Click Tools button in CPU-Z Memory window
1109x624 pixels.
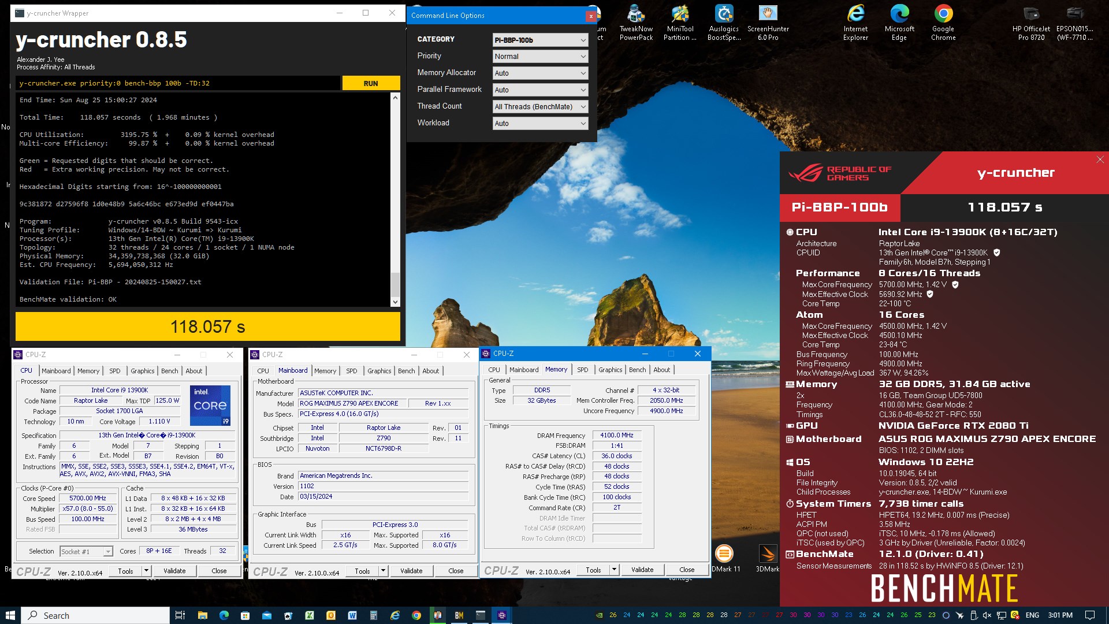(593, 570)
